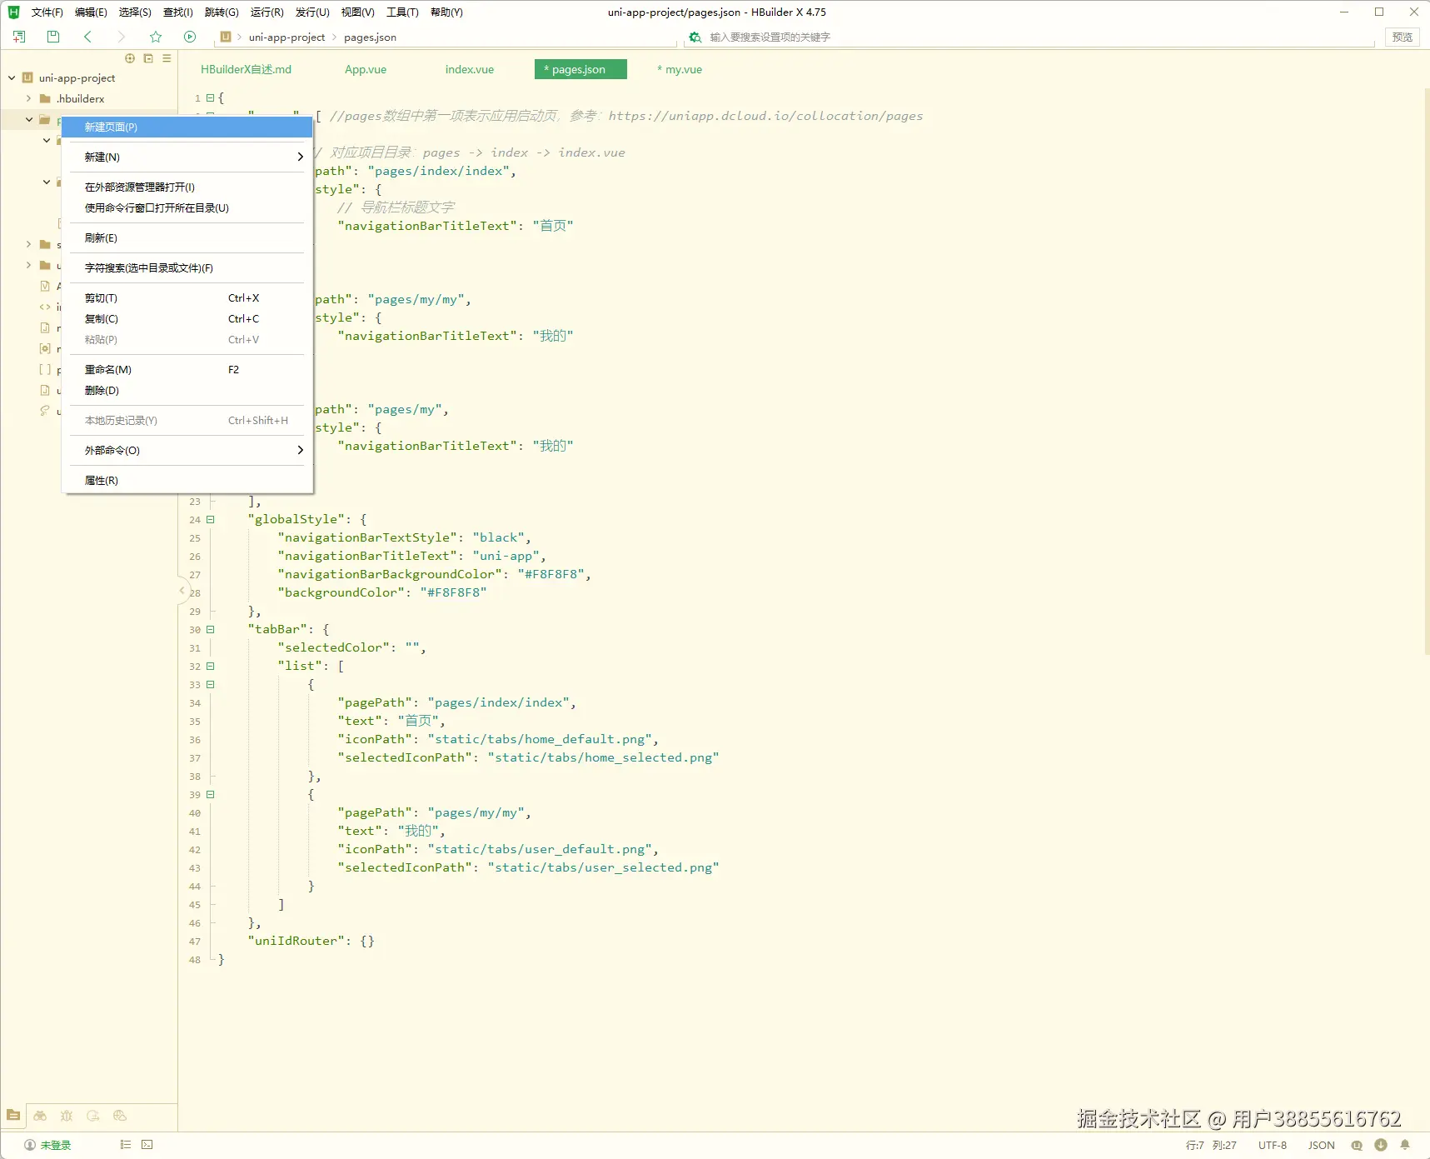This screenshot has height=1159, width=1430.
Task: Click the JSON language mode indicator
Action: coord(1321,1145)
